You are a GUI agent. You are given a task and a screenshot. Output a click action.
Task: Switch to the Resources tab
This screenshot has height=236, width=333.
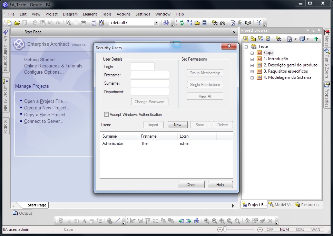pos(307,205)
